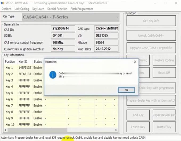Screen dimensions: 181x141
Task: Click Key 1 Enable status cell
Action: click(x=38, y=68)
